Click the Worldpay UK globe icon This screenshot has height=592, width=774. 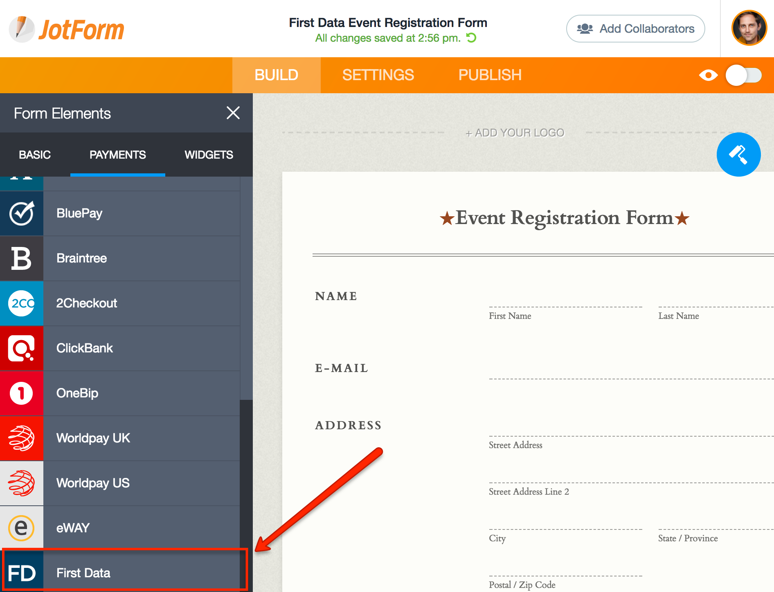point(22,438)
